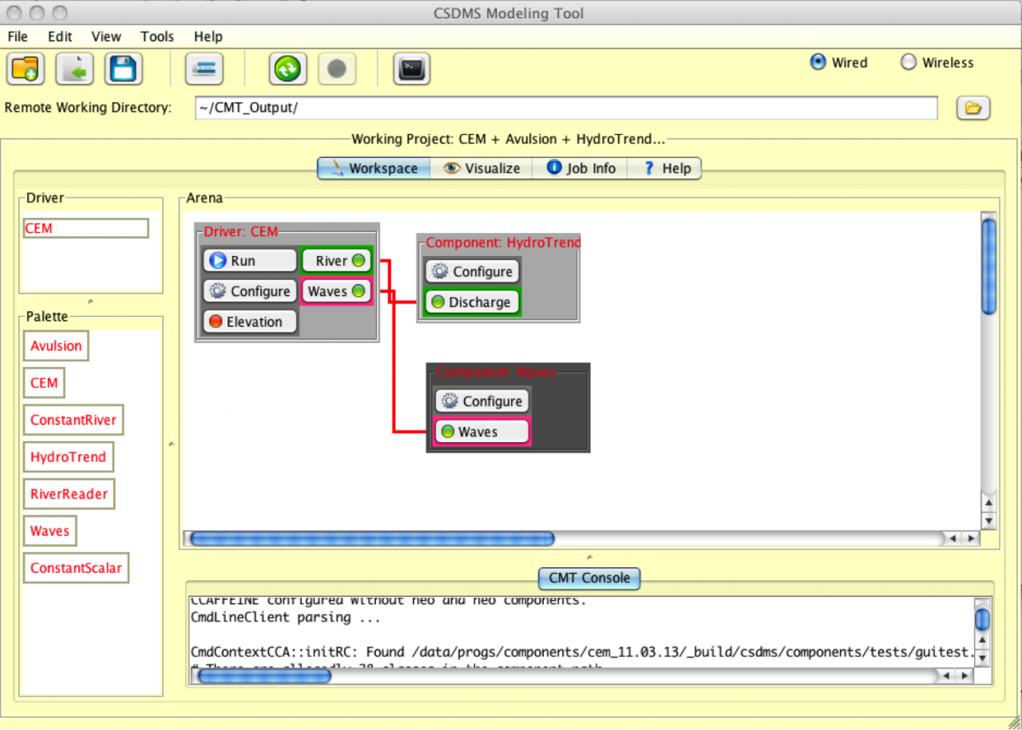The image size is (1022, 730).
Task: Pick RiverReader from the Palette
Action: [x=69, y=494]
